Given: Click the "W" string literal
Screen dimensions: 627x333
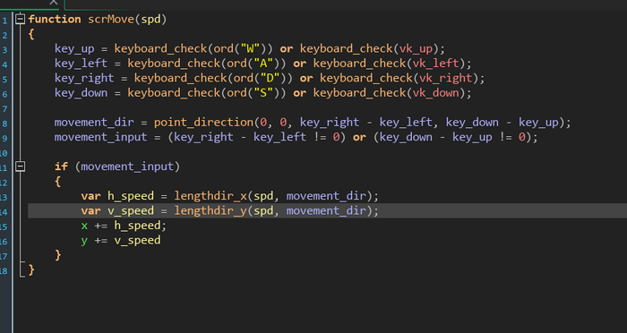Looking at the screenshot, I should 250,48.
